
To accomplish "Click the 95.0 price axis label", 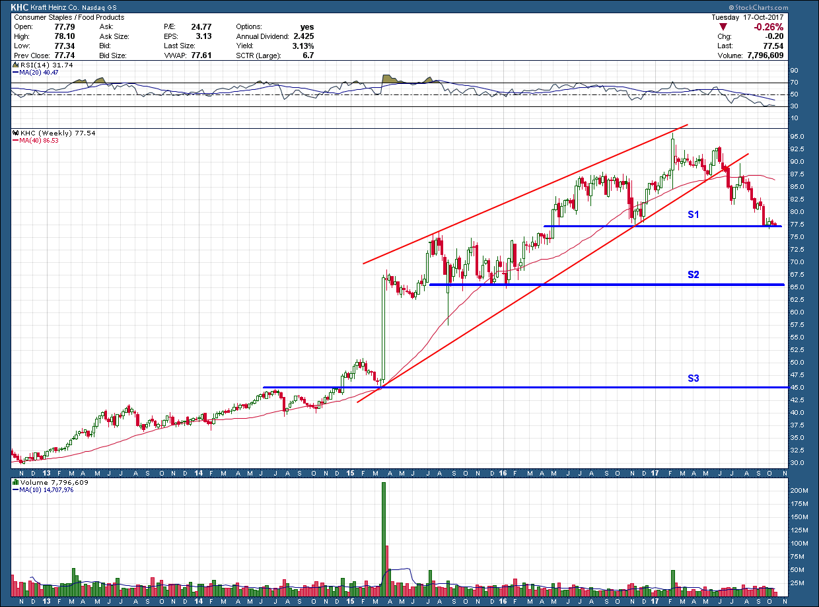I will [x=797, y=137].
